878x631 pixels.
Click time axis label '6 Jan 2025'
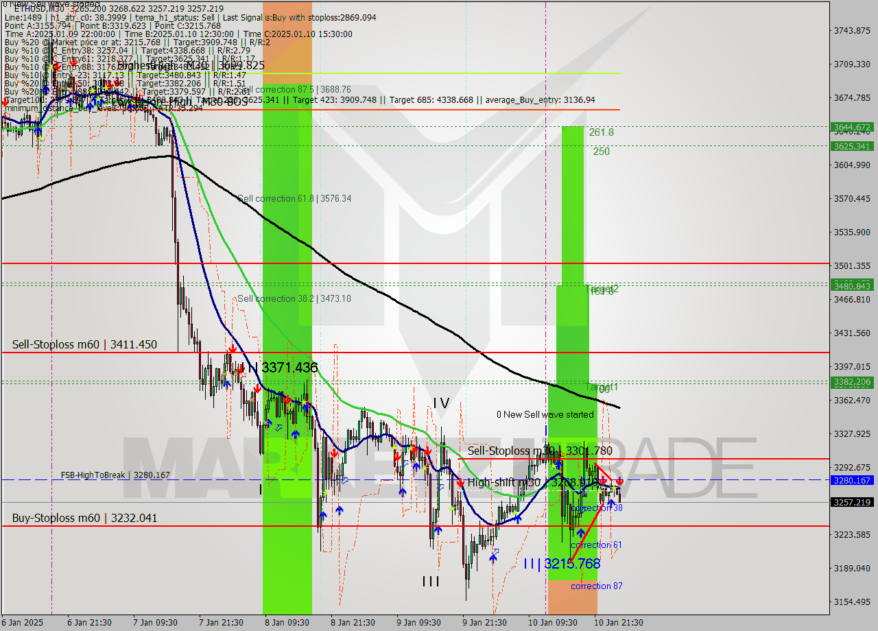point(23,622)
